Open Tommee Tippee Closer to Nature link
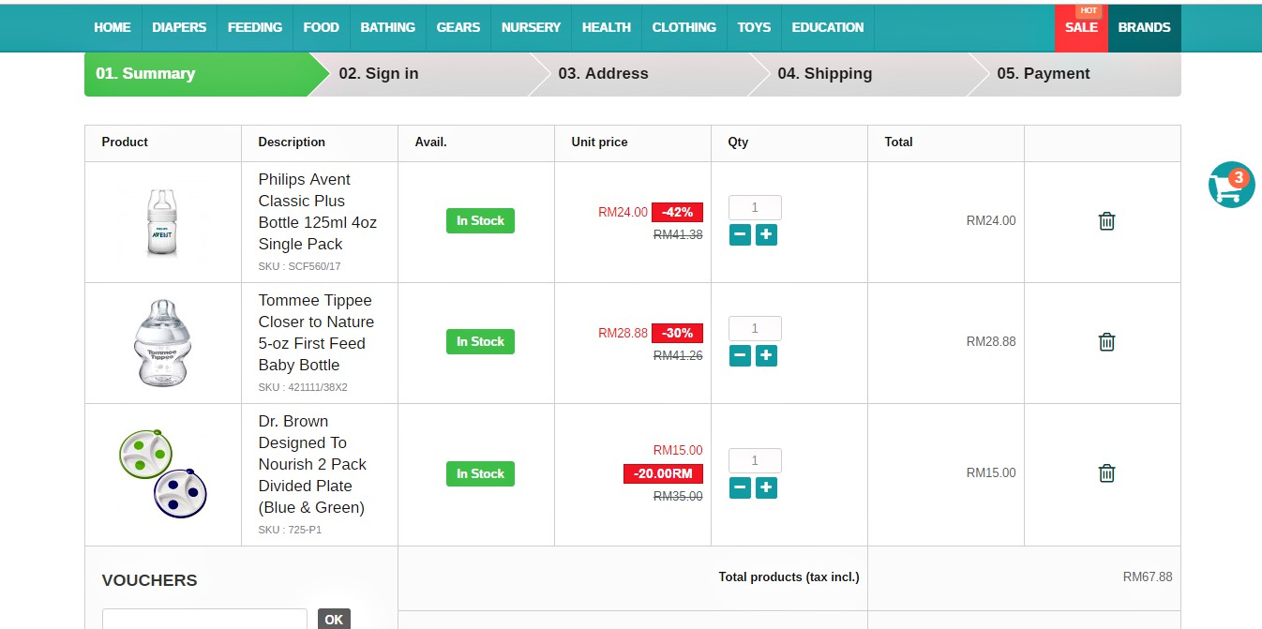 [x=316, y=333]
